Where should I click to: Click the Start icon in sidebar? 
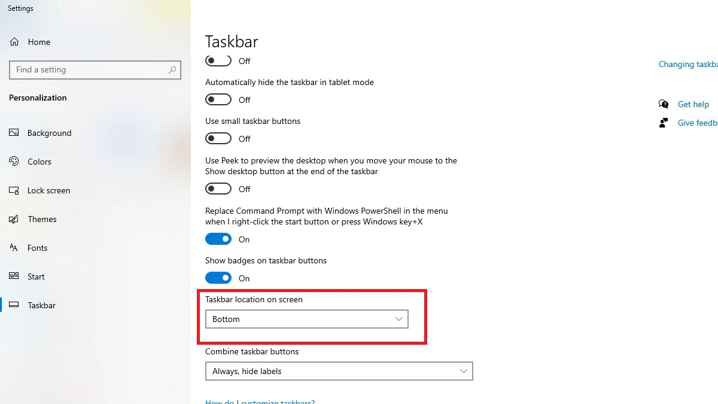point(14,277)
